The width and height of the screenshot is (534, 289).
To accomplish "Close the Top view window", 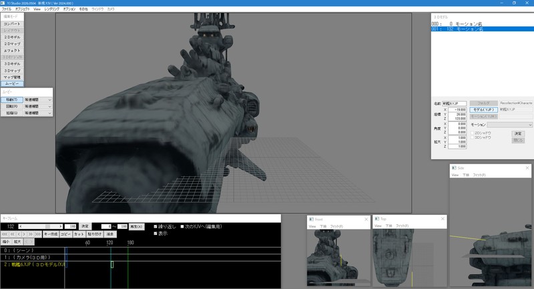I will 443,218.
